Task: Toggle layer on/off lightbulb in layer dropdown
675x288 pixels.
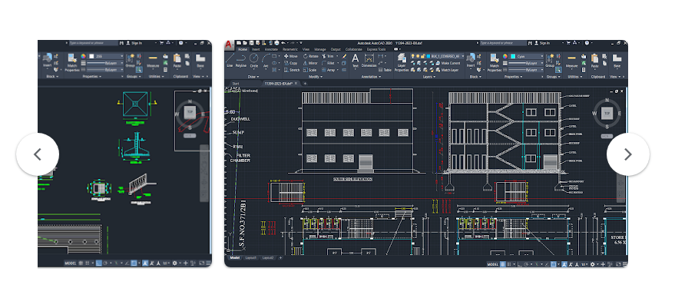Action: (413, 56)
